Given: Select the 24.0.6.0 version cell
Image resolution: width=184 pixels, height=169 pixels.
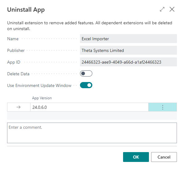Looking at the screenshot, I should tap(89, 107).
